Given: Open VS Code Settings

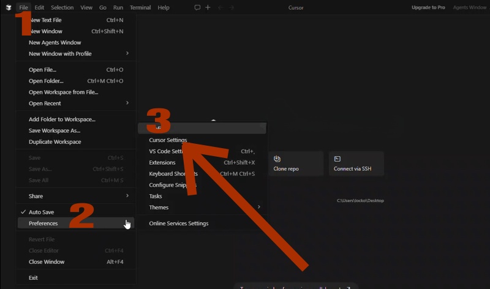Looking at the screenshot, I should pyautogui.click(x=202, y=151).
